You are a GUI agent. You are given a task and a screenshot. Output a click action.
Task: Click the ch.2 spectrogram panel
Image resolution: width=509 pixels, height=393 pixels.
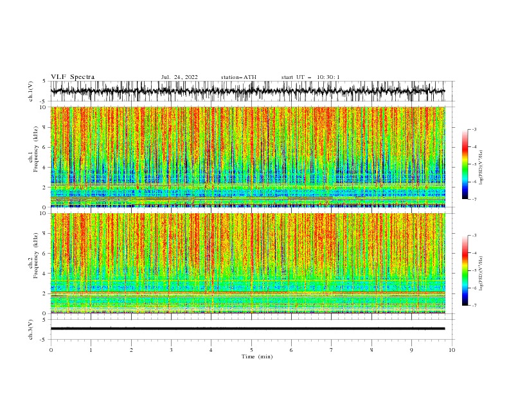click(x=247, y=263)
